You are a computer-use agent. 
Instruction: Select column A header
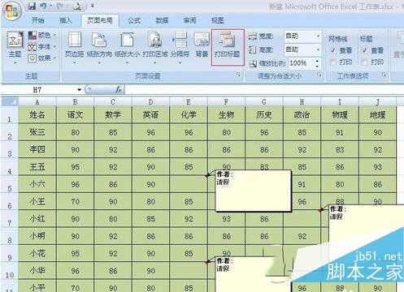click(37, 102)
